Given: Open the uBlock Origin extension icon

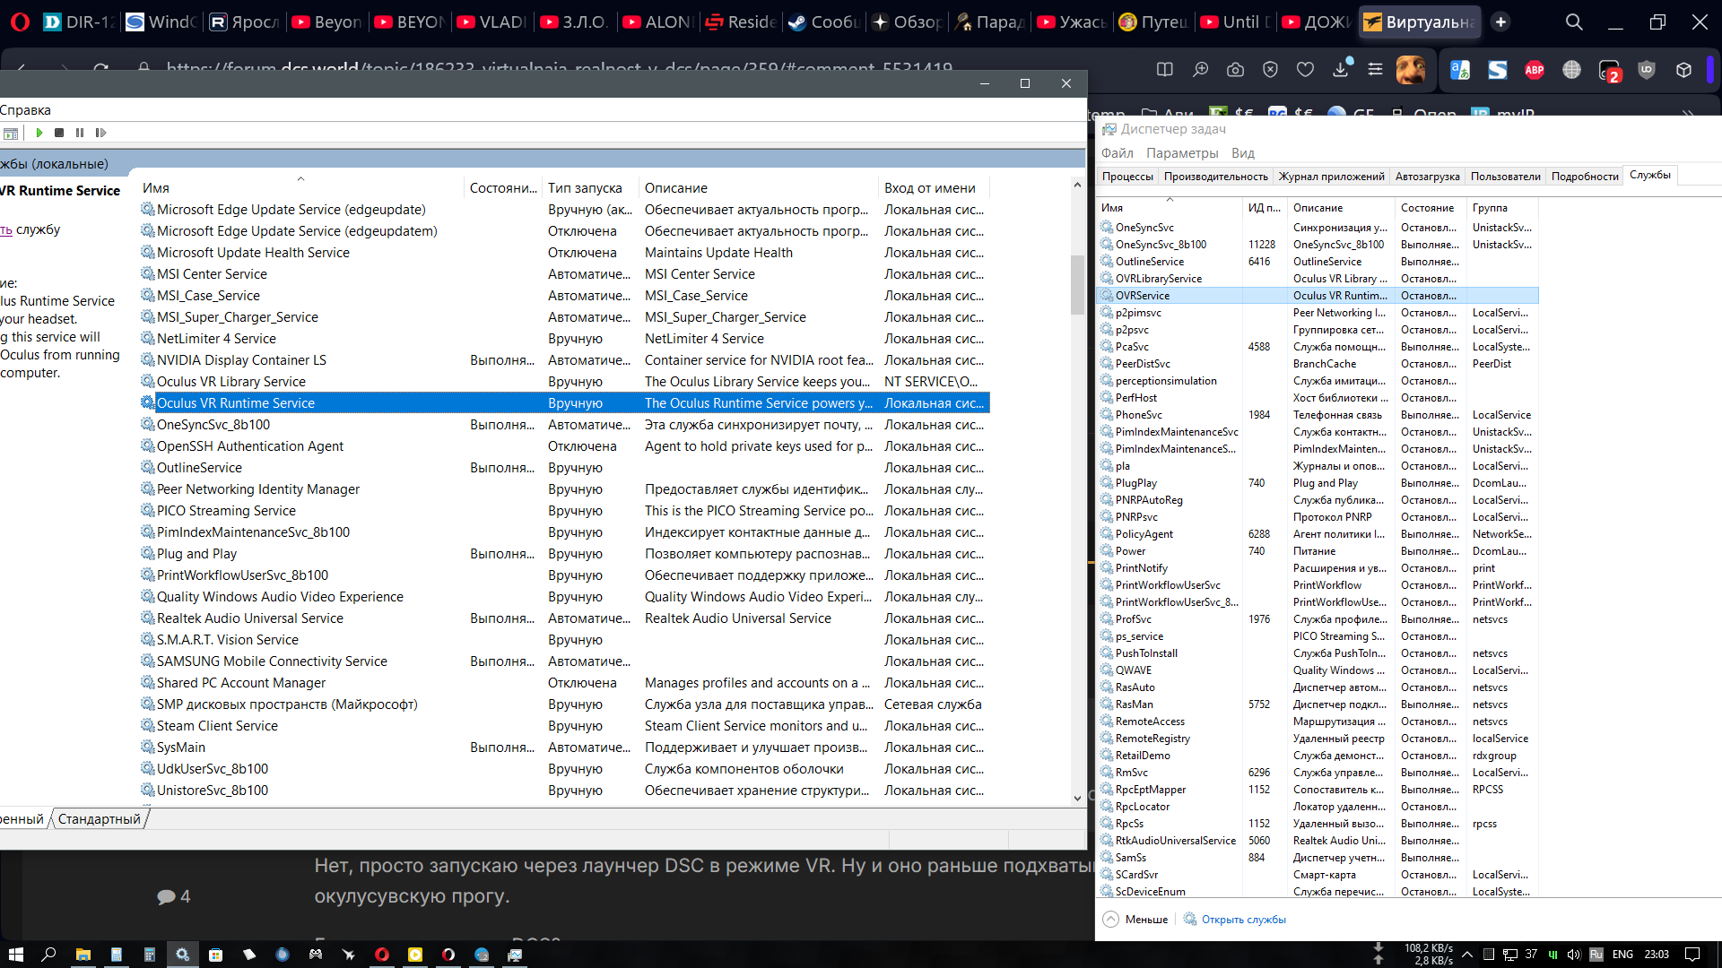Looking at the screenshot, I should pos(1647,70).
